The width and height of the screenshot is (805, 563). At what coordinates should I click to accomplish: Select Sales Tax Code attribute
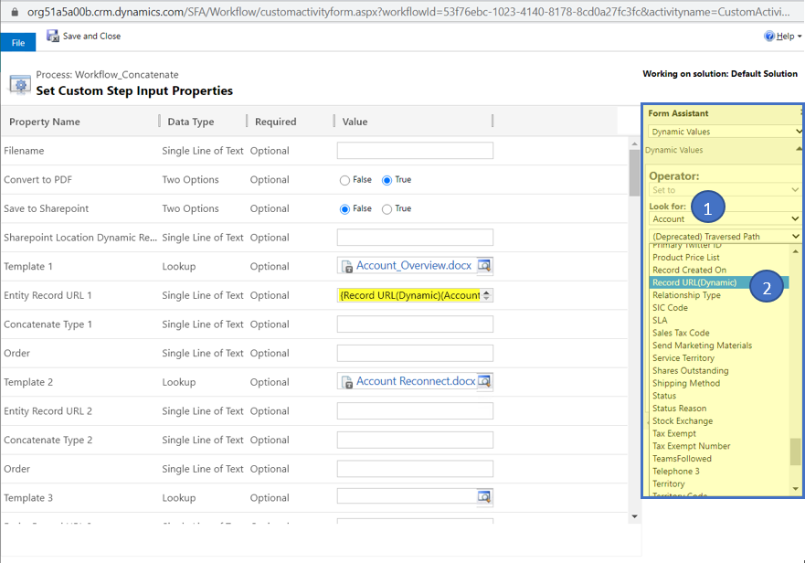click(x=681, y=333)
